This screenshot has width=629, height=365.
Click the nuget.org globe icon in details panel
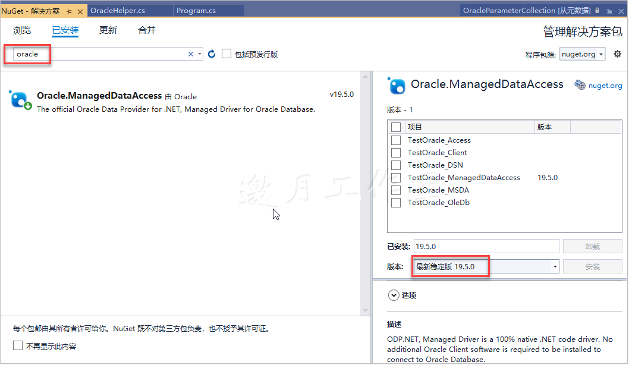(x=580, y=84)
